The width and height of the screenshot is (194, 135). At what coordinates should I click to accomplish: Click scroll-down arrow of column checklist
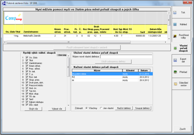point(68,105)
